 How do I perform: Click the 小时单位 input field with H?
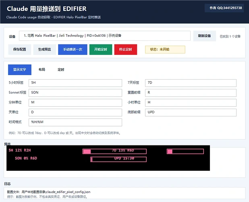[x=191, y=103]
